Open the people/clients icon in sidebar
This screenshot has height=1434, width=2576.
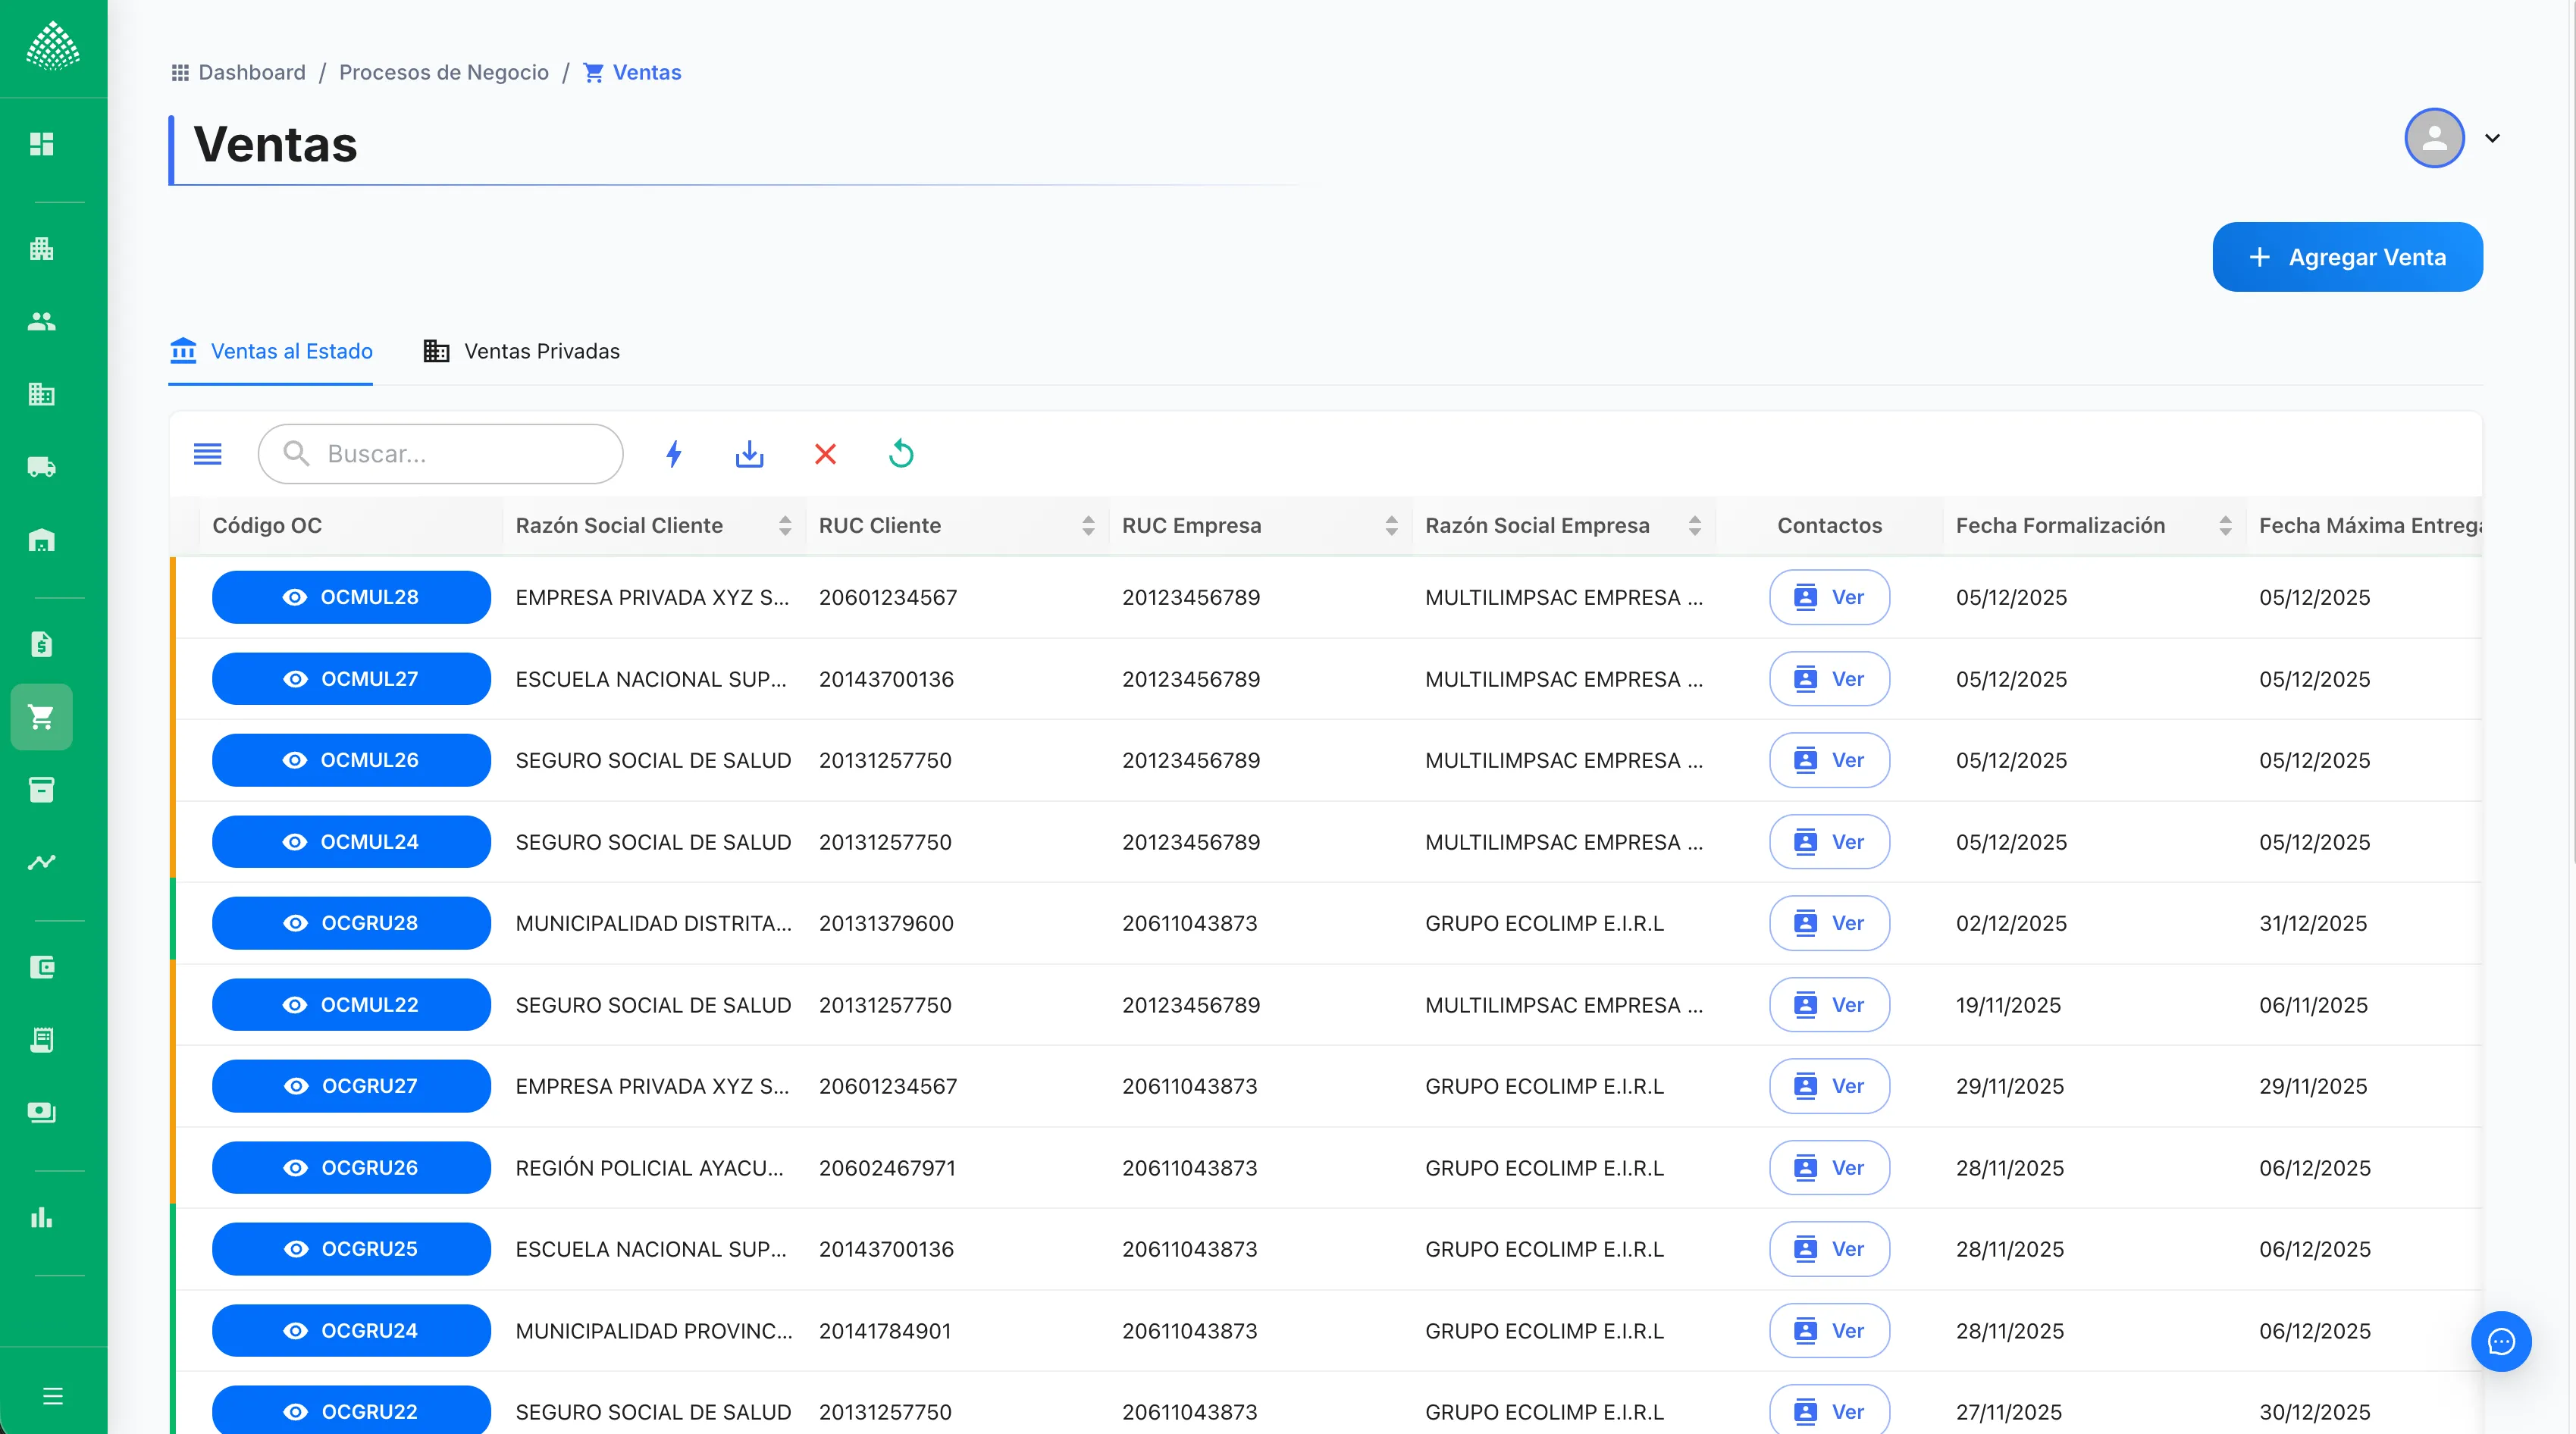click(x=41, y=321)
